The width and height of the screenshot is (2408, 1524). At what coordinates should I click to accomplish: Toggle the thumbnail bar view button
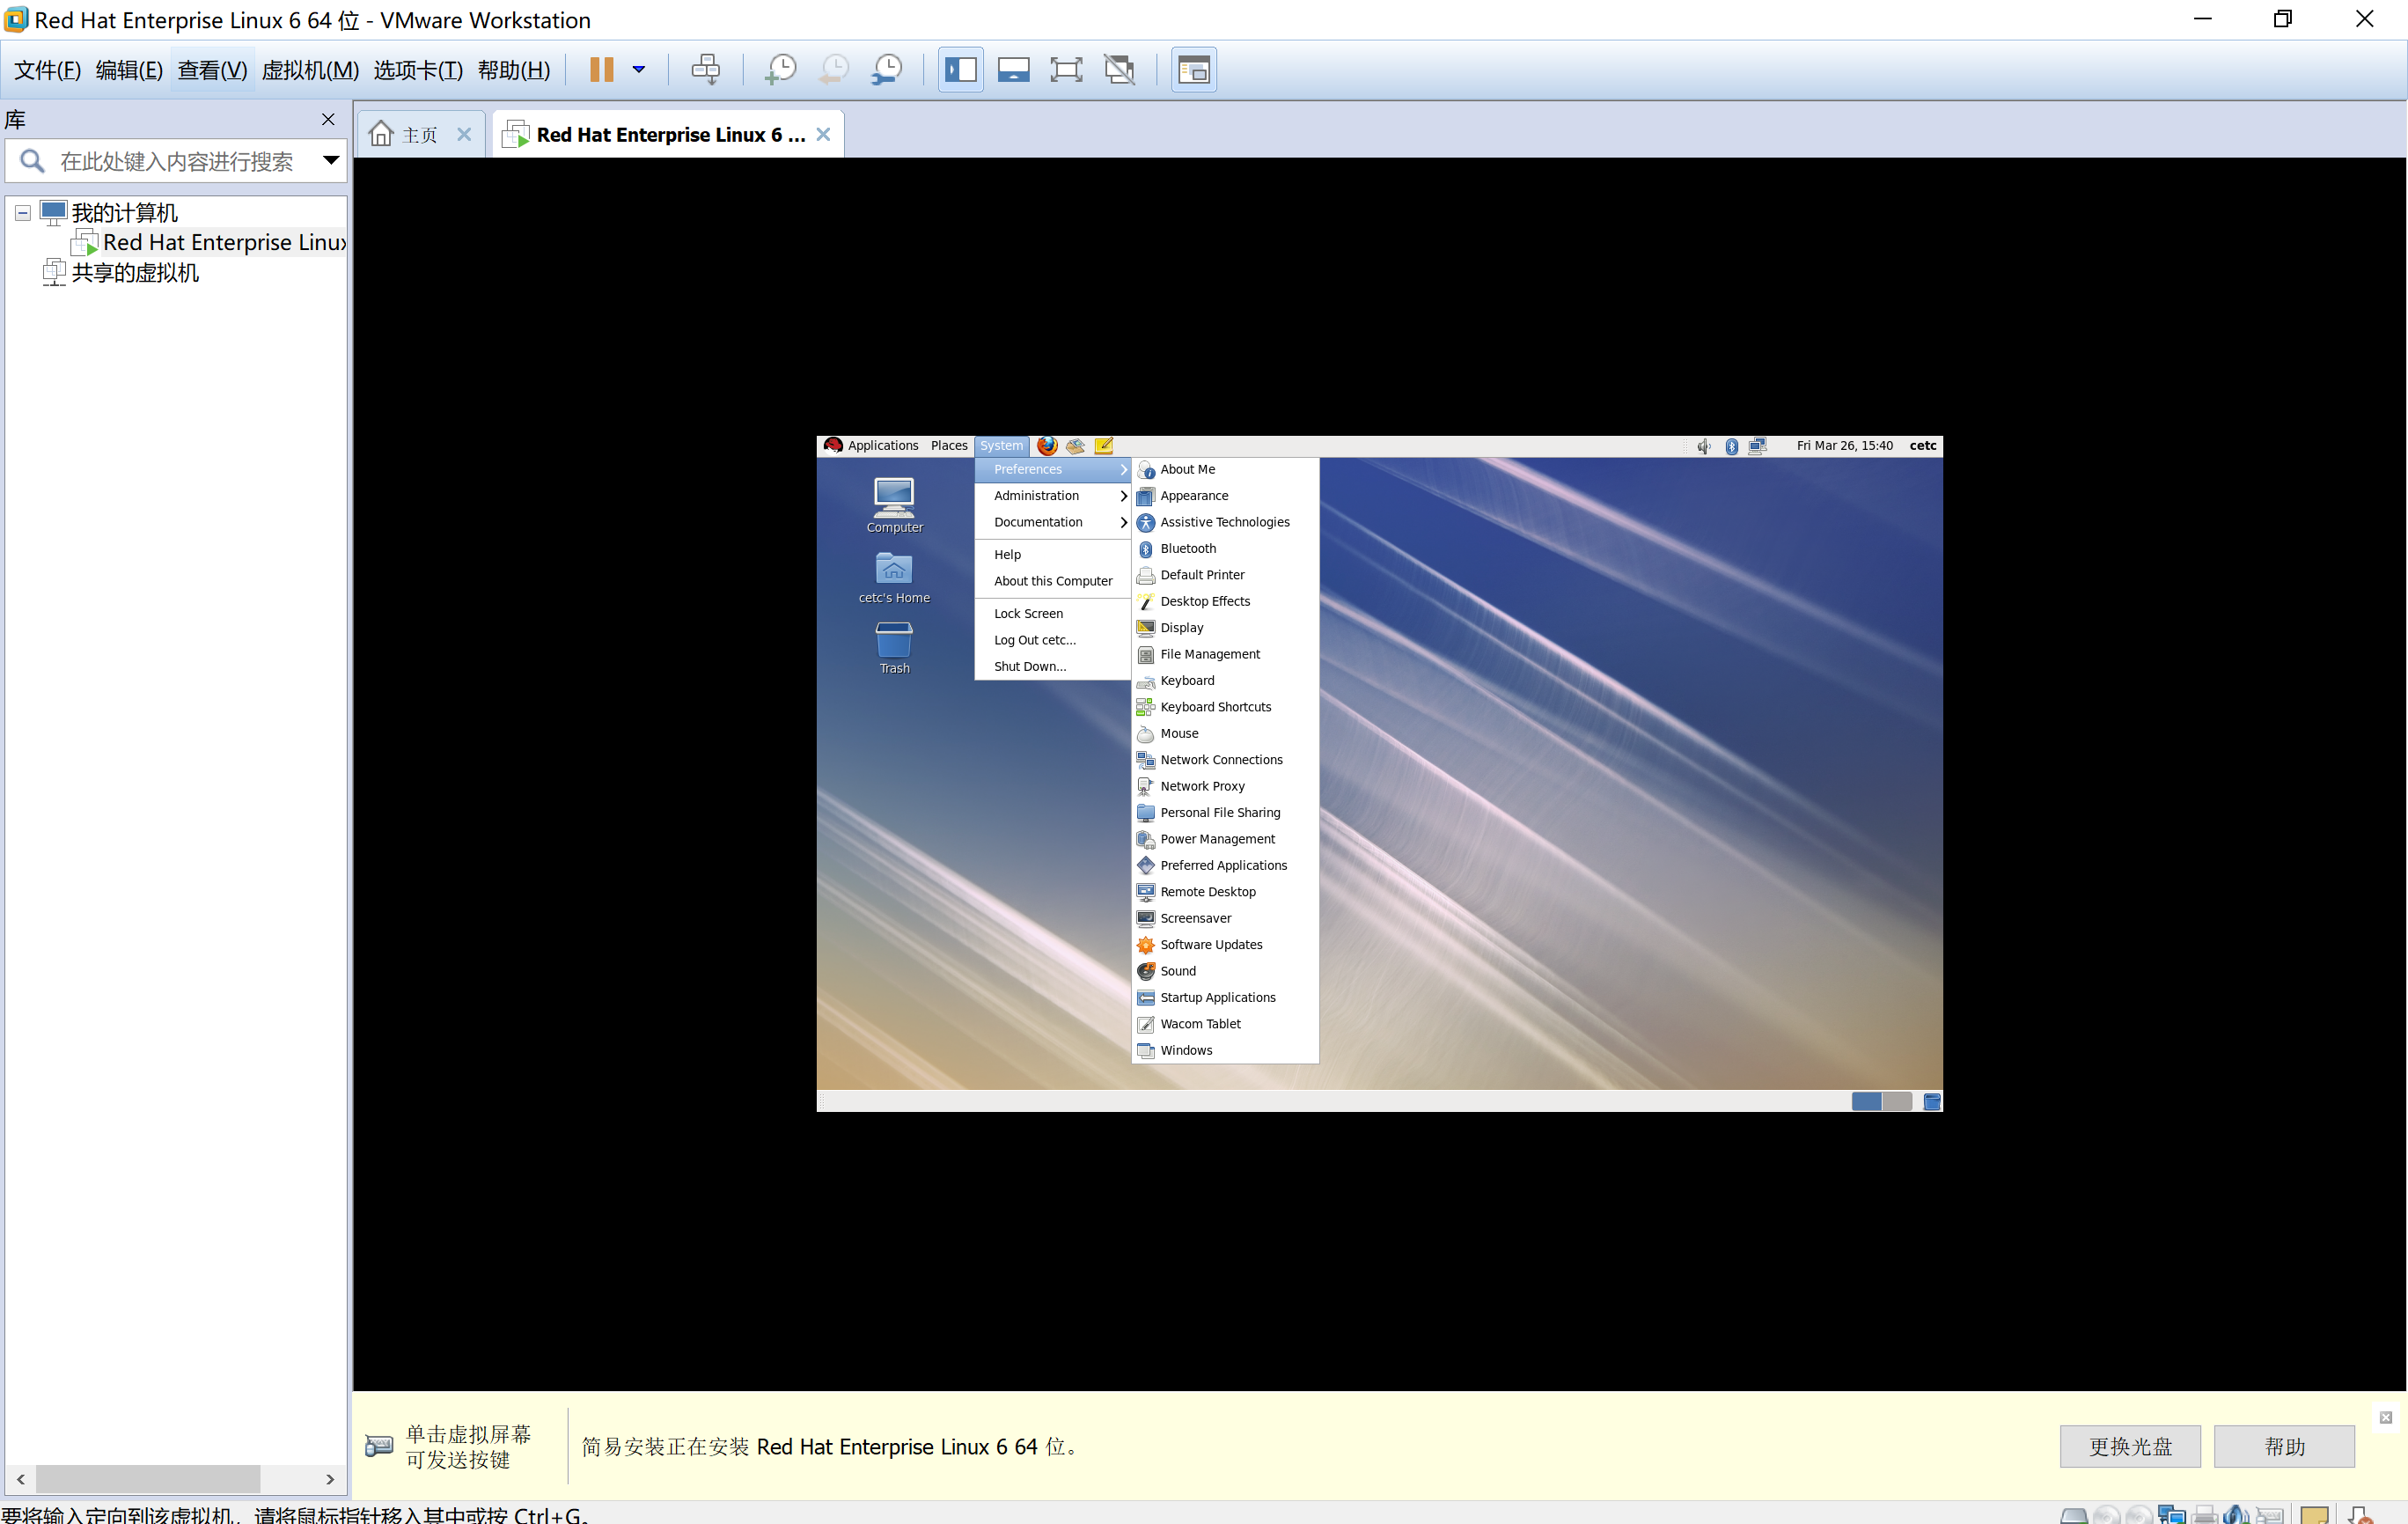pyautogui.click(x=1013, y=69)
